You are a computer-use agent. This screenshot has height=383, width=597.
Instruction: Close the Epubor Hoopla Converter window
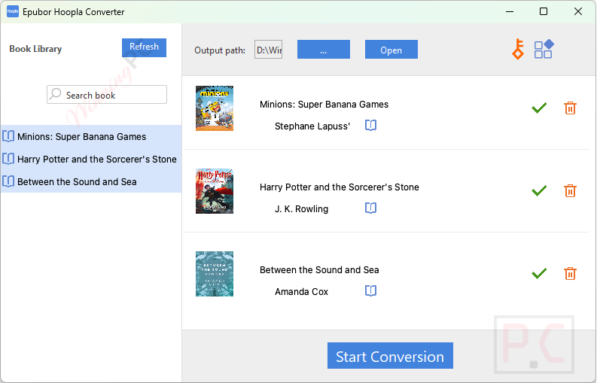[578, 11]
